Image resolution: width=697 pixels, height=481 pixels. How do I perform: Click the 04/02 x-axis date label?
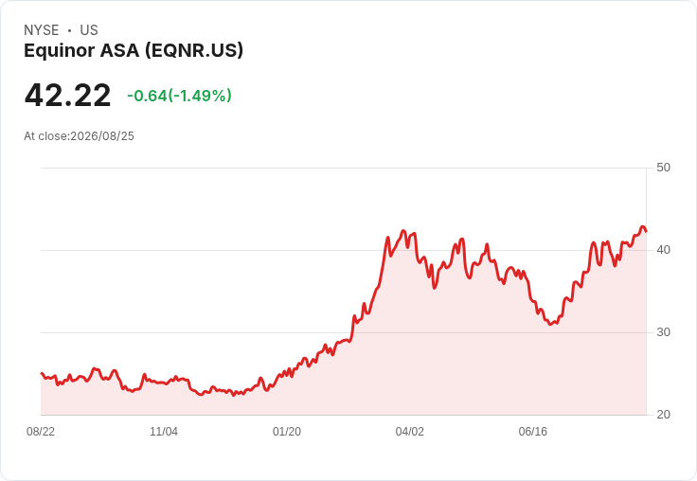coord(410,431)
